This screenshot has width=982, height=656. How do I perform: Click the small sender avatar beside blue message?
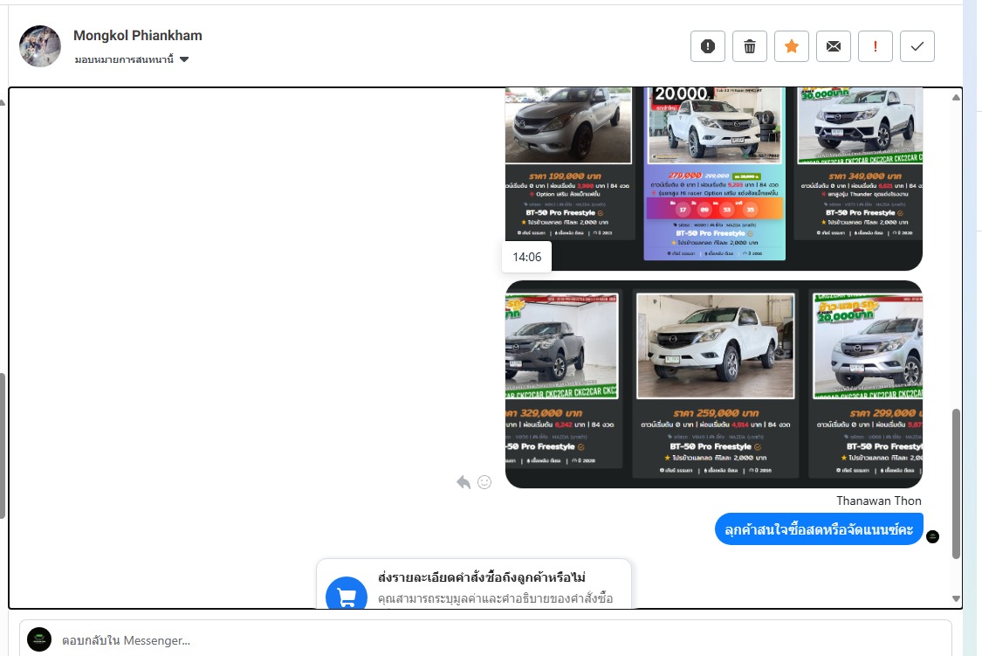click(932, 536)
